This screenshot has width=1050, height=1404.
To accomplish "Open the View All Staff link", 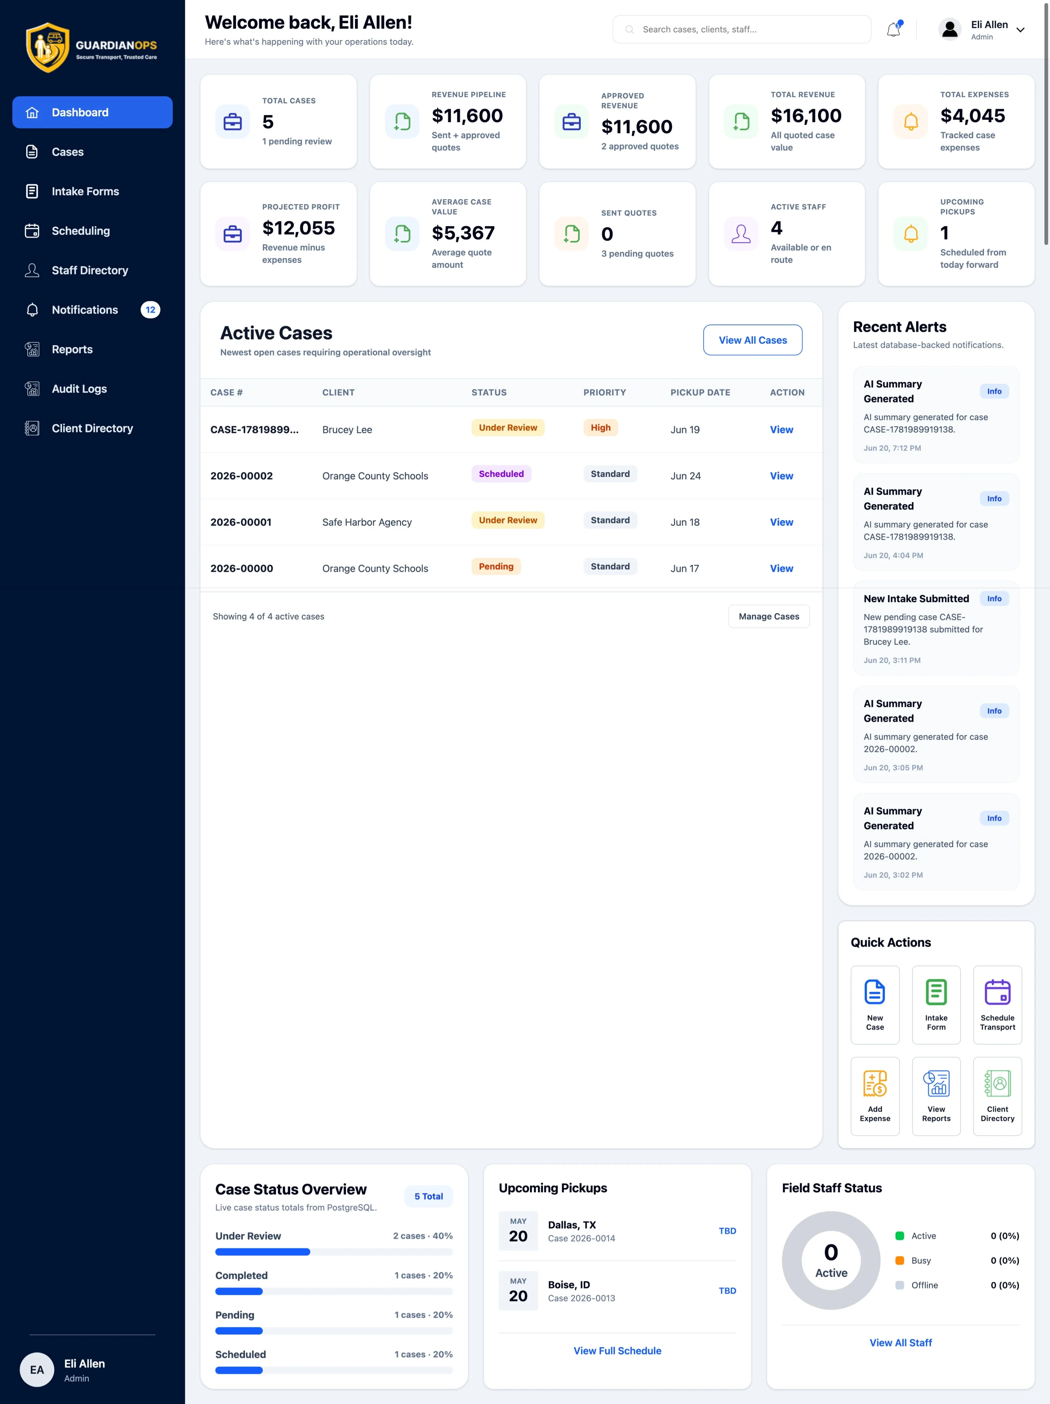I will tap(900, 1342).
